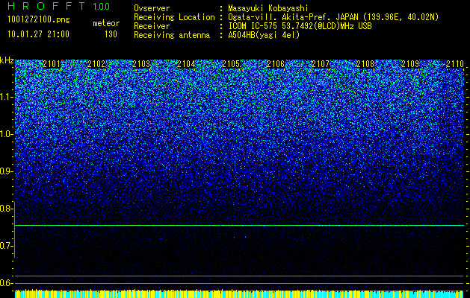The width and height of the screenshot is (470, 298).
Task: Click the 2105 time marker
Action: (x=231, y=64)
